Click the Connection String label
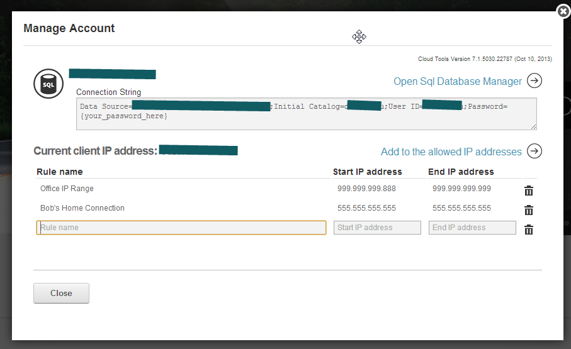 coord(108,92)
